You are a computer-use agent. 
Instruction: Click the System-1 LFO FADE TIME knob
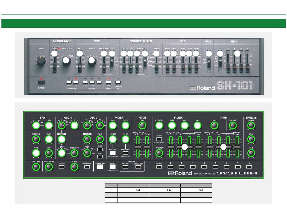36,139
